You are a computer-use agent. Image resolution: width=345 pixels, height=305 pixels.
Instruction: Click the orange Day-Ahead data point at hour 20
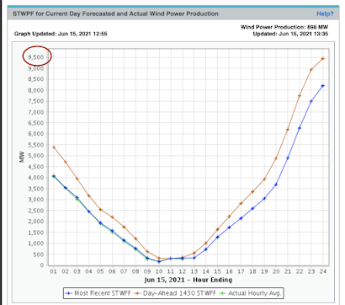click(x=276, y=158)
